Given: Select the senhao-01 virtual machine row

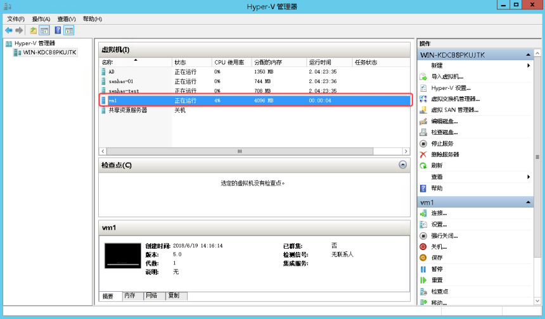Looking at the screenshot, I should point(254,81).
